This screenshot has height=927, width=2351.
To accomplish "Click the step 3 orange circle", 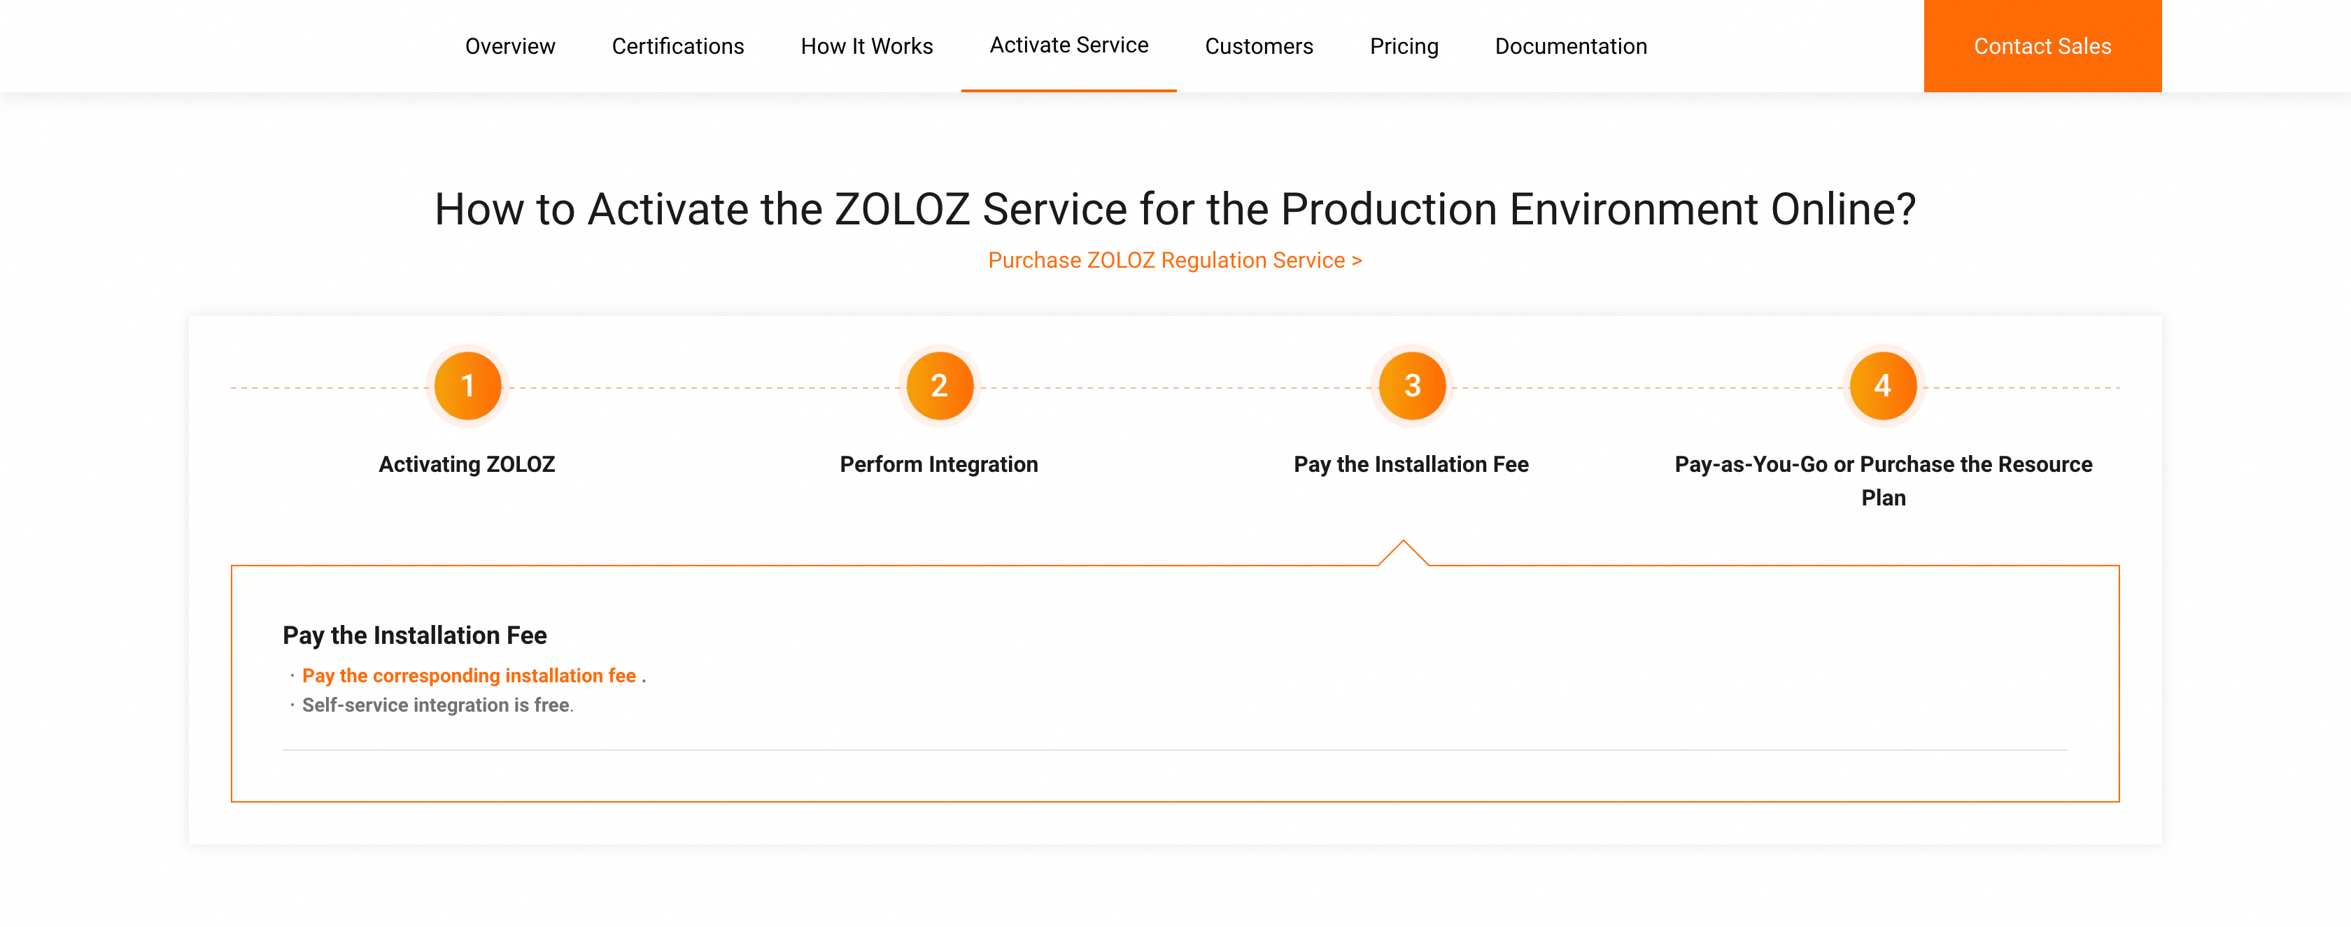I will click(1411, 386).
